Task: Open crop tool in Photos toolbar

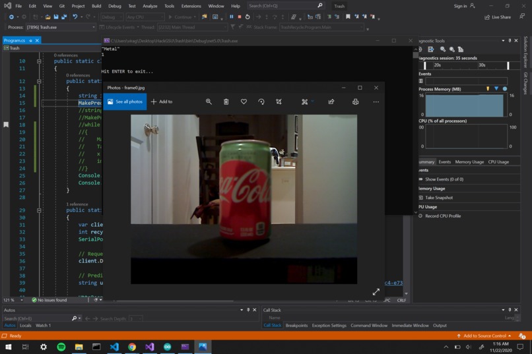Action: point(279,102)
